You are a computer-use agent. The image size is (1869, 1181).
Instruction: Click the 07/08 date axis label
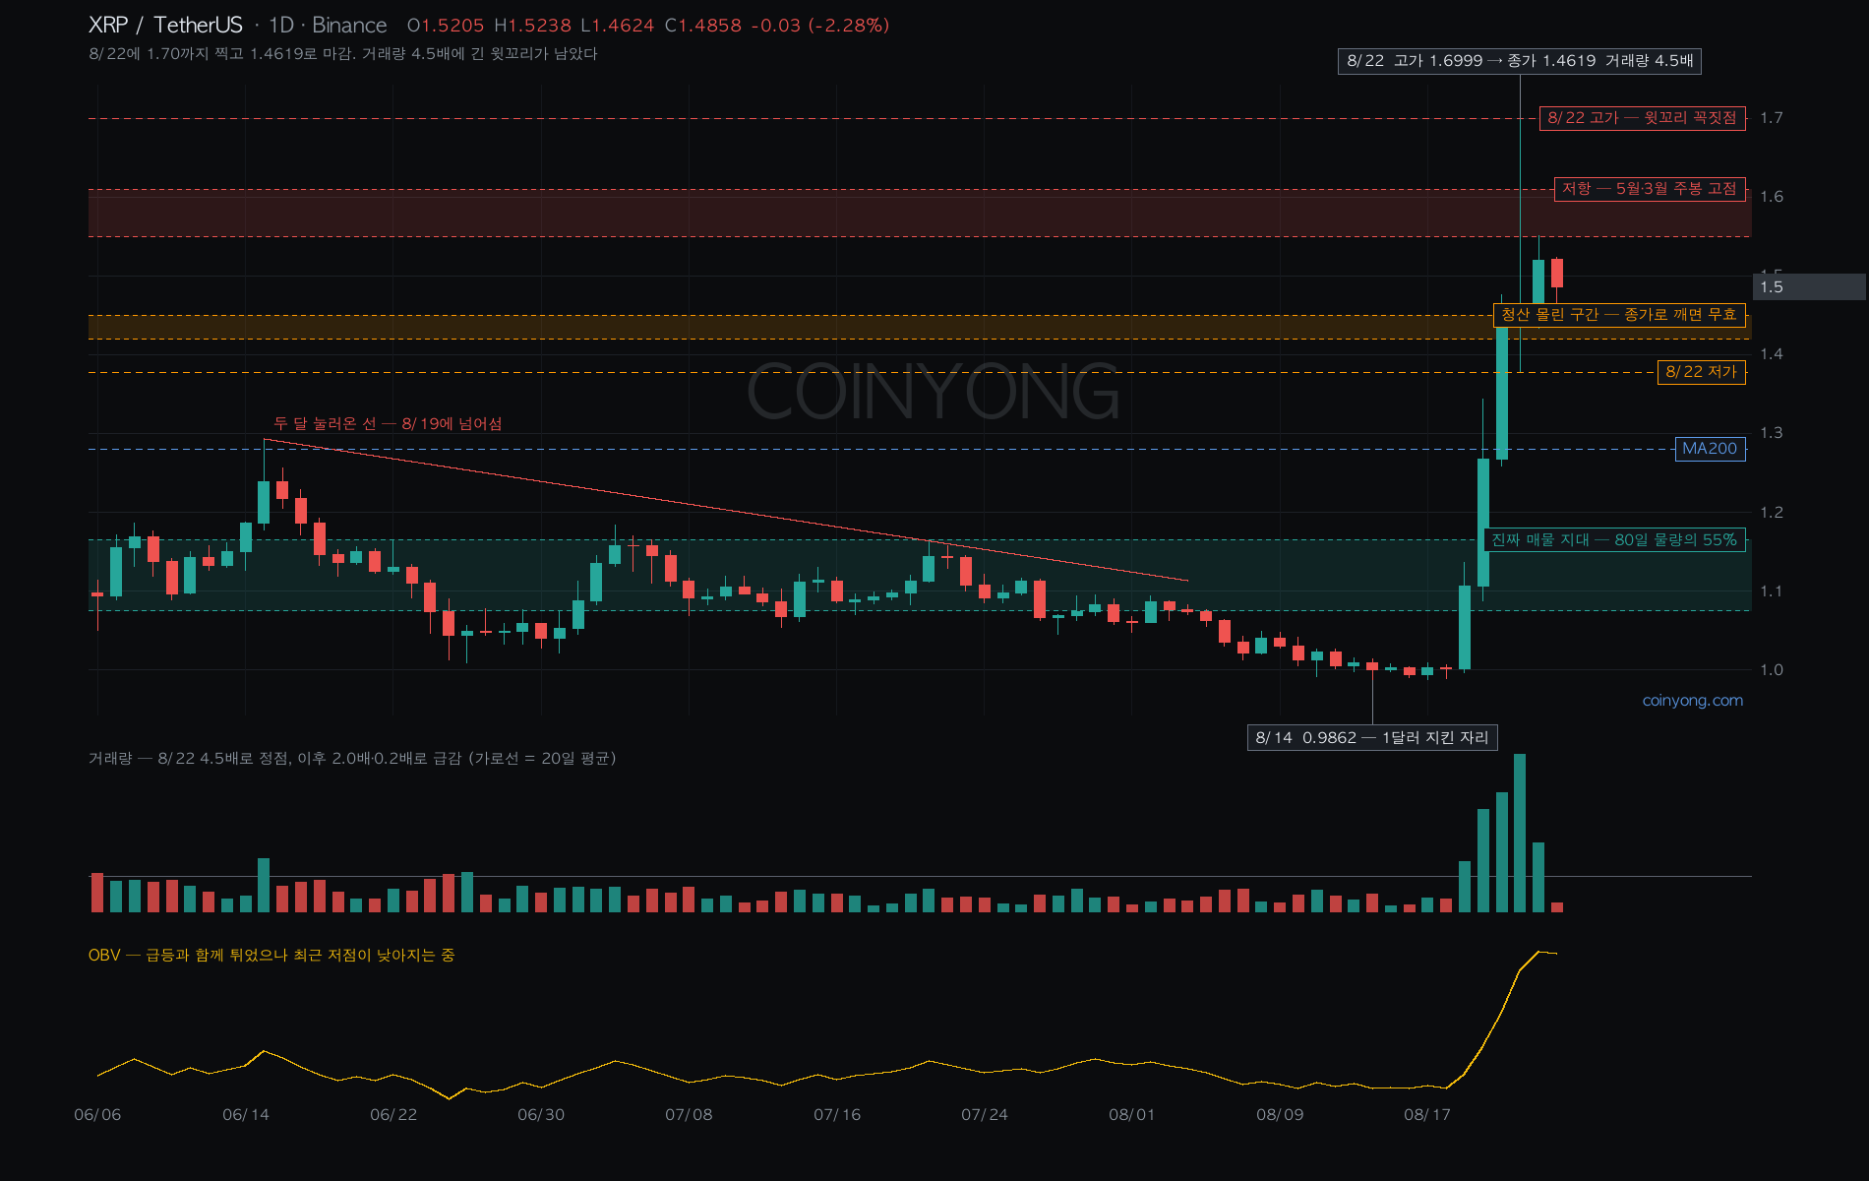(689, 1114)
